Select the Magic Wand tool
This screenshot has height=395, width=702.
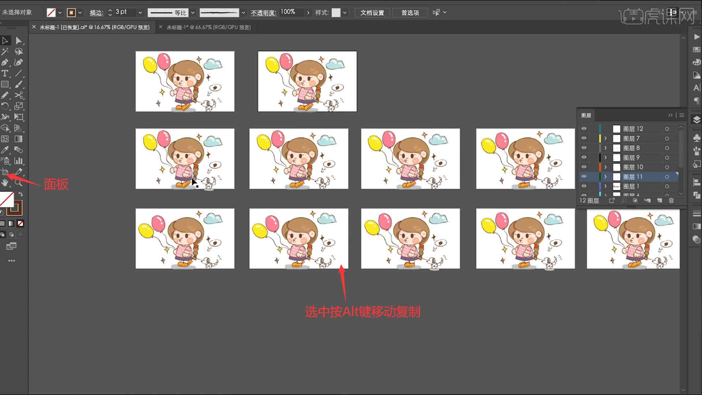pyautogui.click(x=5, y=52)
